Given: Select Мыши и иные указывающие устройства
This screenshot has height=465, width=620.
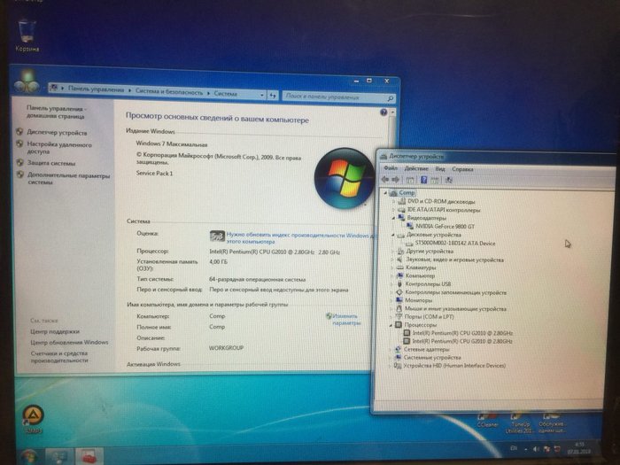Looking at the screenshot, I should pyautogui.click(x=455, y=309).
